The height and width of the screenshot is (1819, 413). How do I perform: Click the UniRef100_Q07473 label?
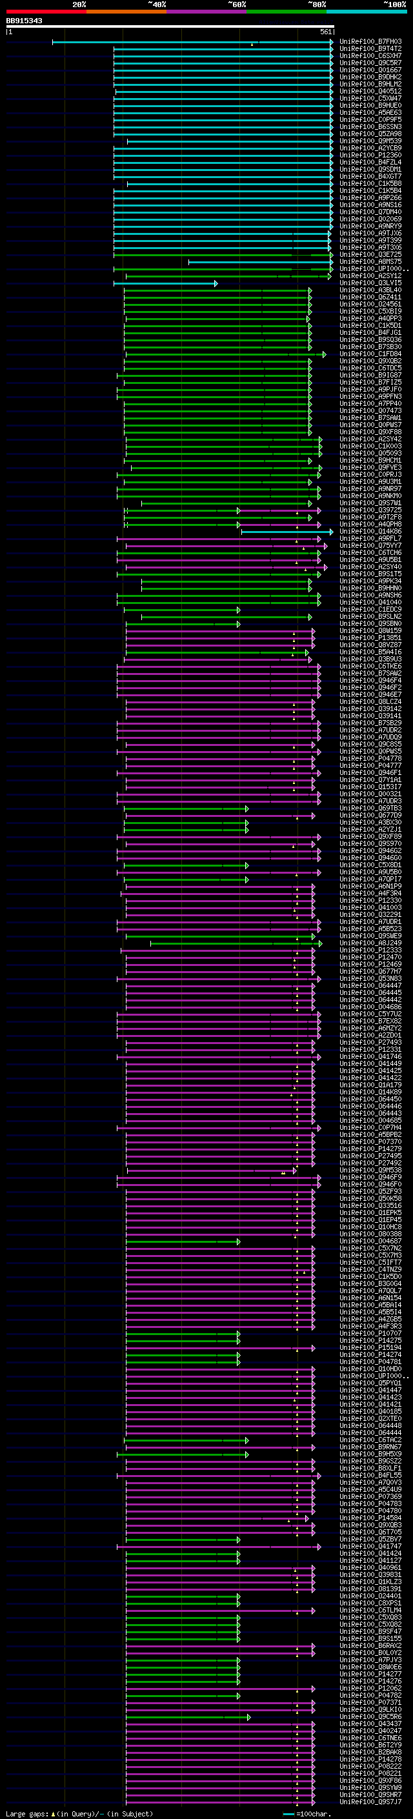coord(370,411)
